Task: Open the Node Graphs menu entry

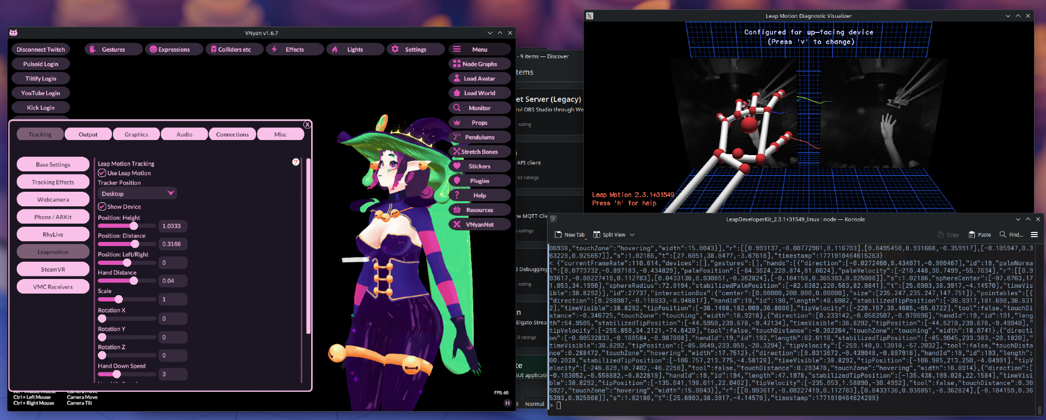Action: tap(479, 64)
